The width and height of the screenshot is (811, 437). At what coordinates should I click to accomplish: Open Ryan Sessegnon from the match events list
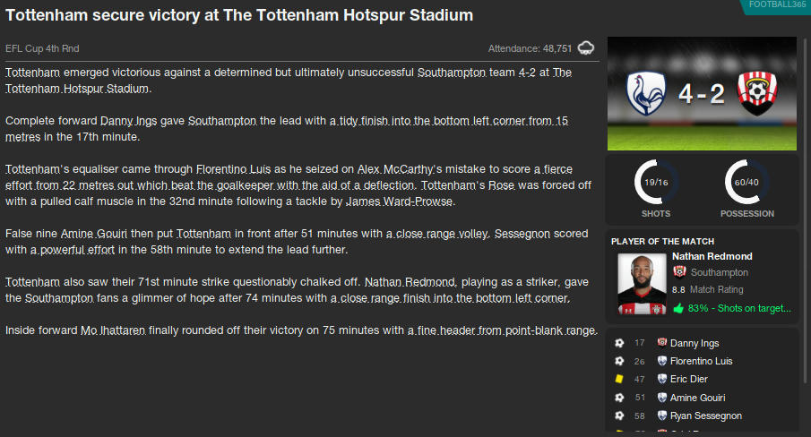(706, 416)
